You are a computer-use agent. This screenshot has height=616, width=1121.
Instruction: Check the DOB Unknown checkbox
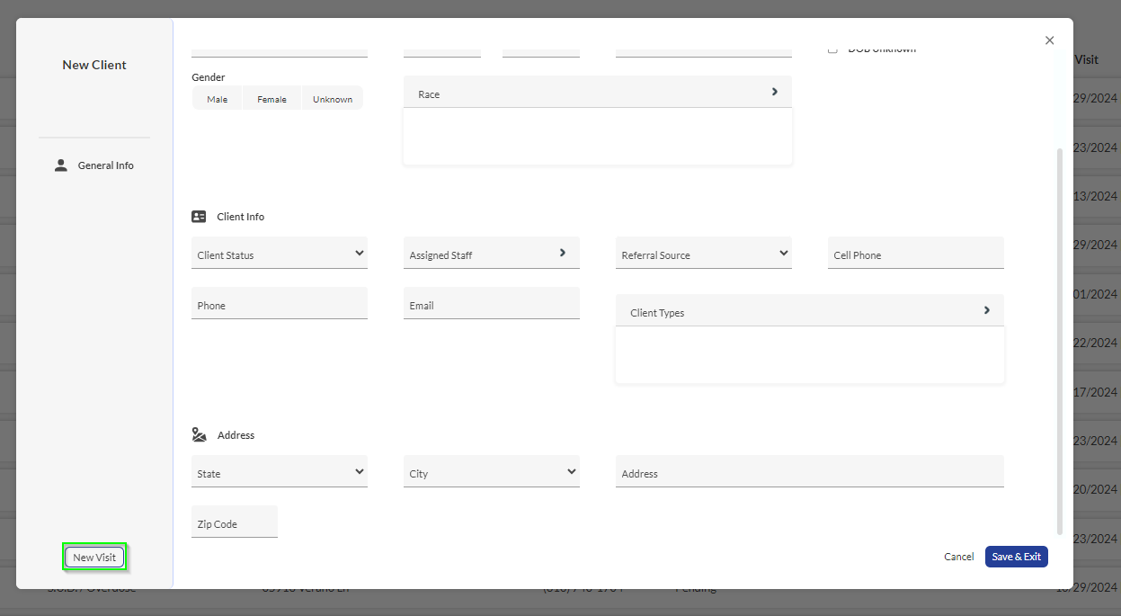(x=832, y=50)
